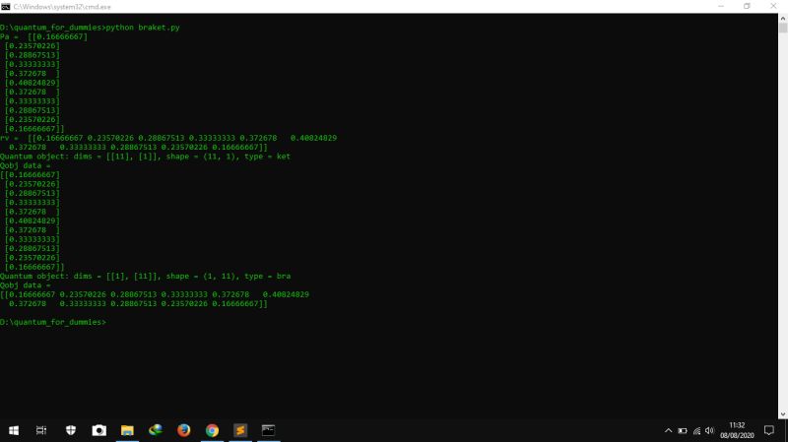Click the last 'Qobj data =' line

[x=26, y=285]
